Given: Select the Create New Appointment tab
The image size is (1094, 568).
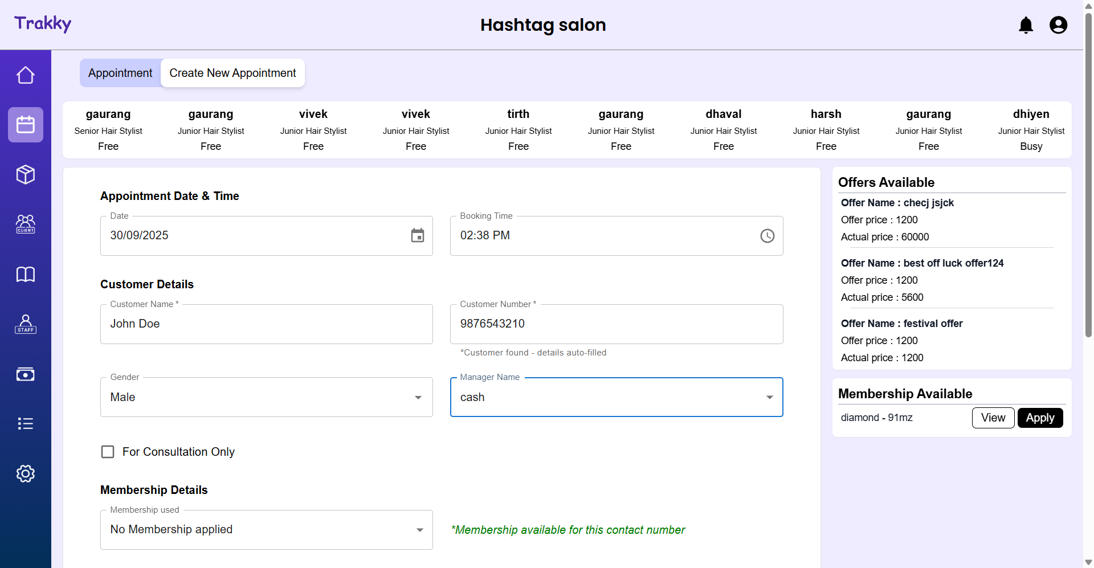Looking at the screenshot, I should coord(232,73).
